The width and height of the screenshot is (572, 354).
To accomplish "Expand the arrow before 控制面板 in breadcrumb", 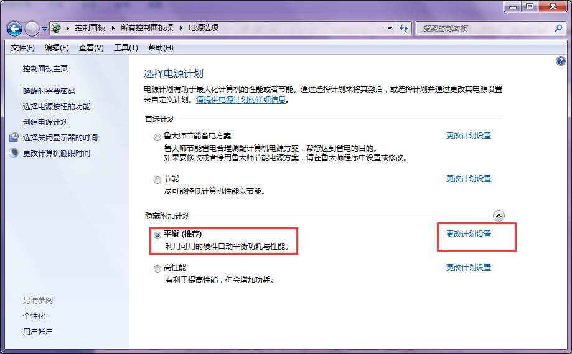I will (67, 28).
